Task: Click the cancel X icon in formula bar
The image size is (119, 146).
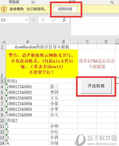Action: tap(43, 20)
